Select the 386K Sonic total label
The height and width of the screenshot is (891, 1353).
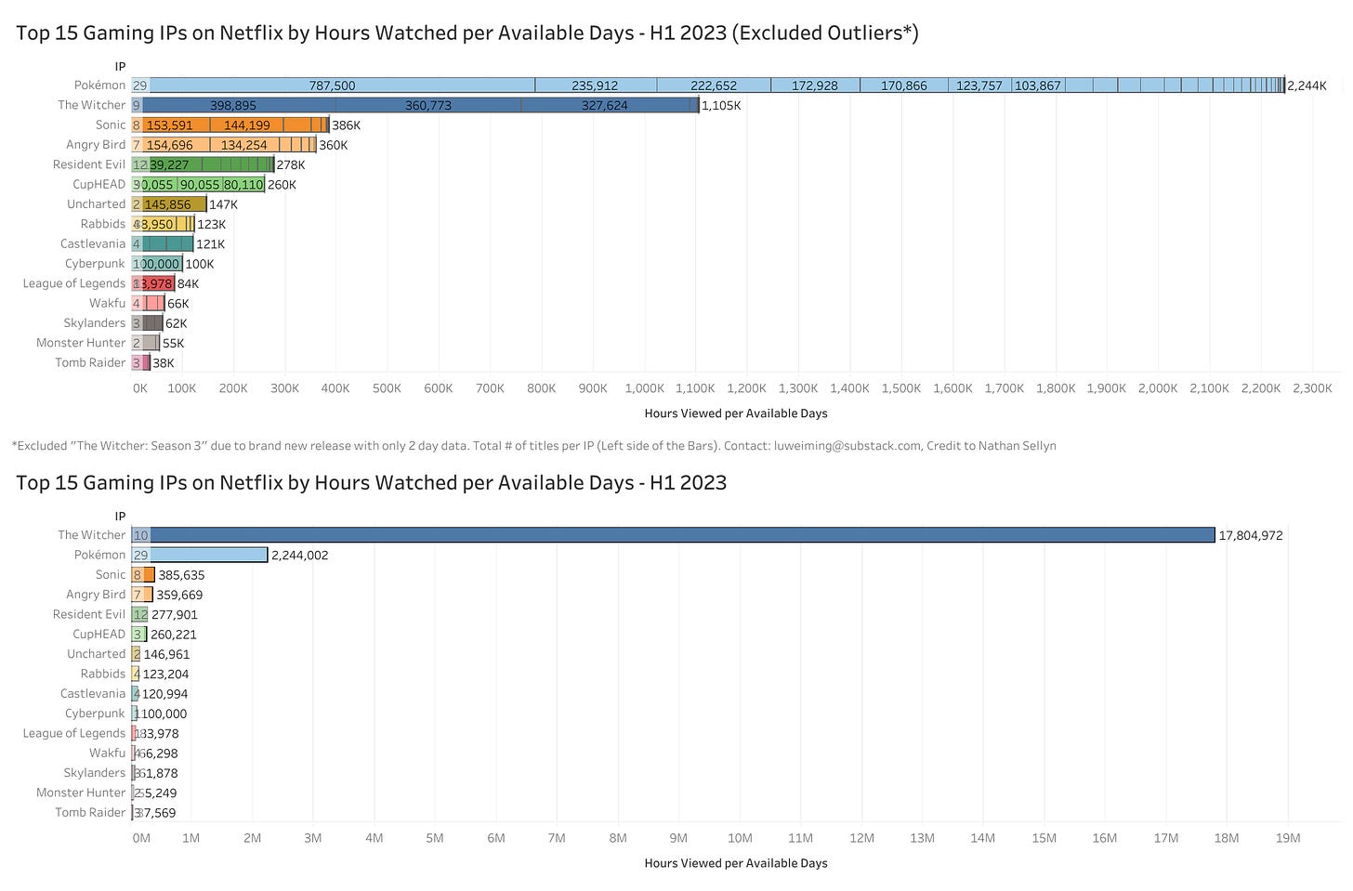pos(346,125)
